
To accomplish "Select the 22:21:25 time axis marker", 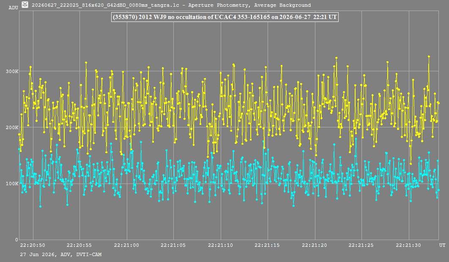I will (x=361, y=245).
